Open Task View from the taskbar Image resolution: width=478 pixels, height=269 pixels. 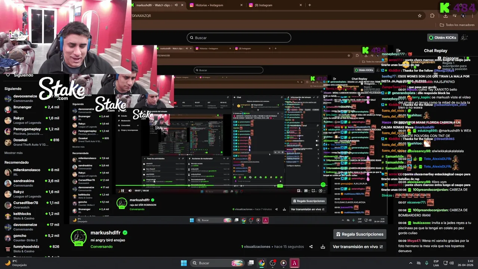(251, 263)
